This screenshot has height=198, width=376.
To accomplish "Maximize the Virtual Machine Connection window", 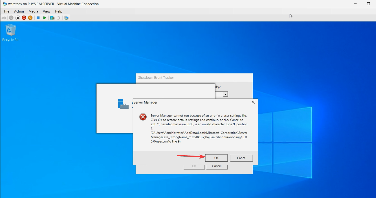I will click(368, 4).
